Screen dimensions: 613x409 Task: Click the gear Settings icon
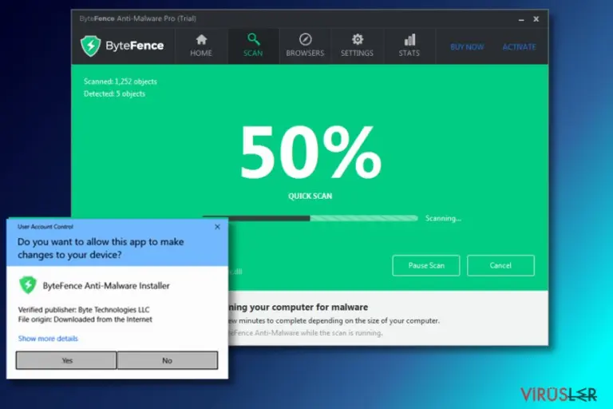point(358,39)
